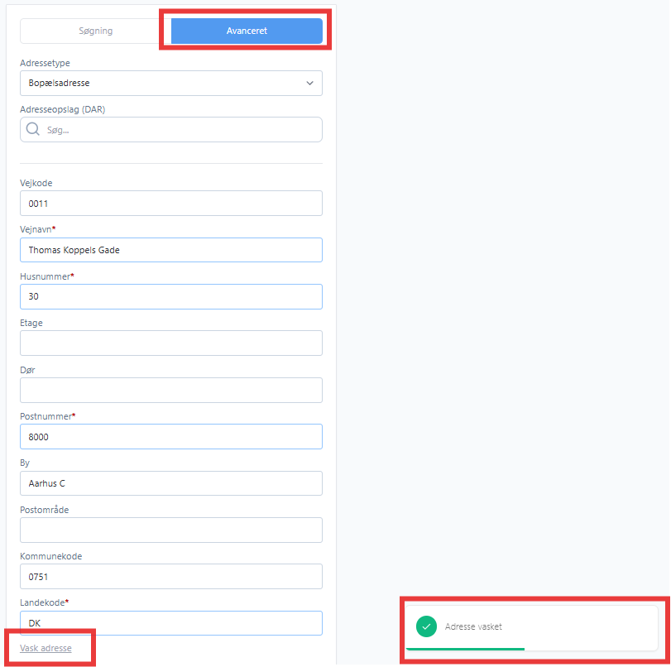671x667 pixels.
Task: Click the Vejnavn field Thomas Koppels Gade
Action: 171,250
